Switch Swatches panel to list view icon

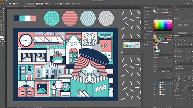click(x=170, y=35)
